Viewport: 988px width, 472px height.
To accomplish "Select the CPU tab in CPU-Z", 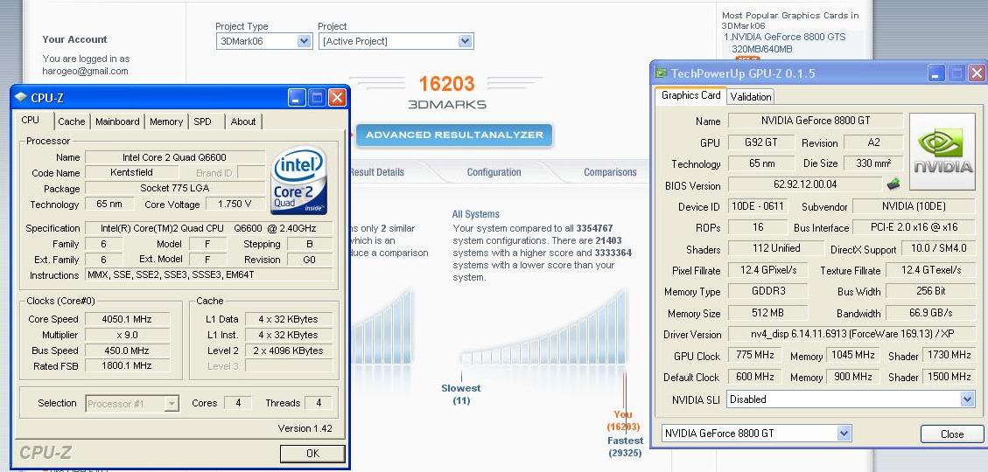I will coord(31,121).
